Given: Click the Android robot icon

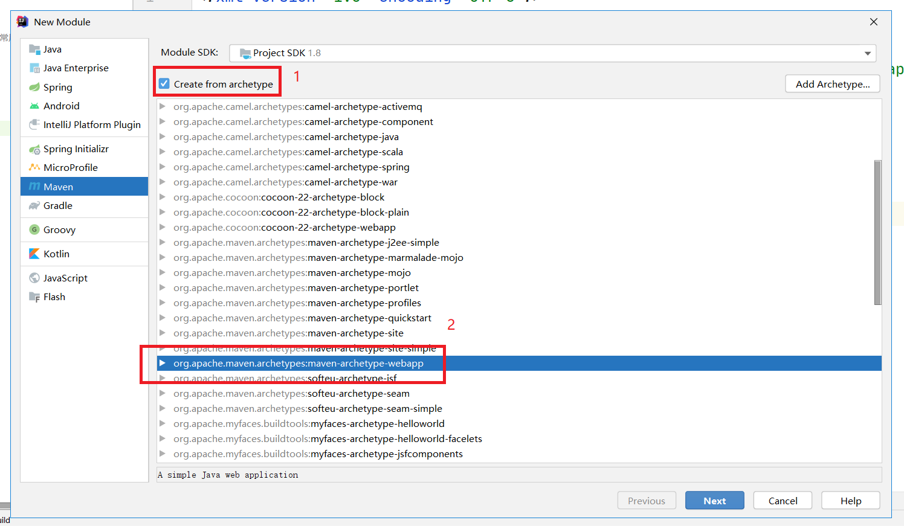Looking at the screenshot, I should coord(34,106).
